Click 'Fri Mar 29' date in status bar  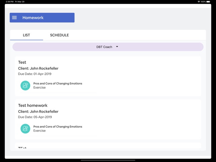20,2
